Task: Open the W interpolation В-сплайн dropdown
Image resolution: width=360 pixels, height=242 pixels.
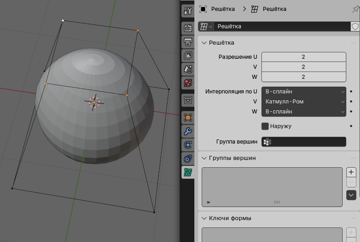Action: pos(303,112)
